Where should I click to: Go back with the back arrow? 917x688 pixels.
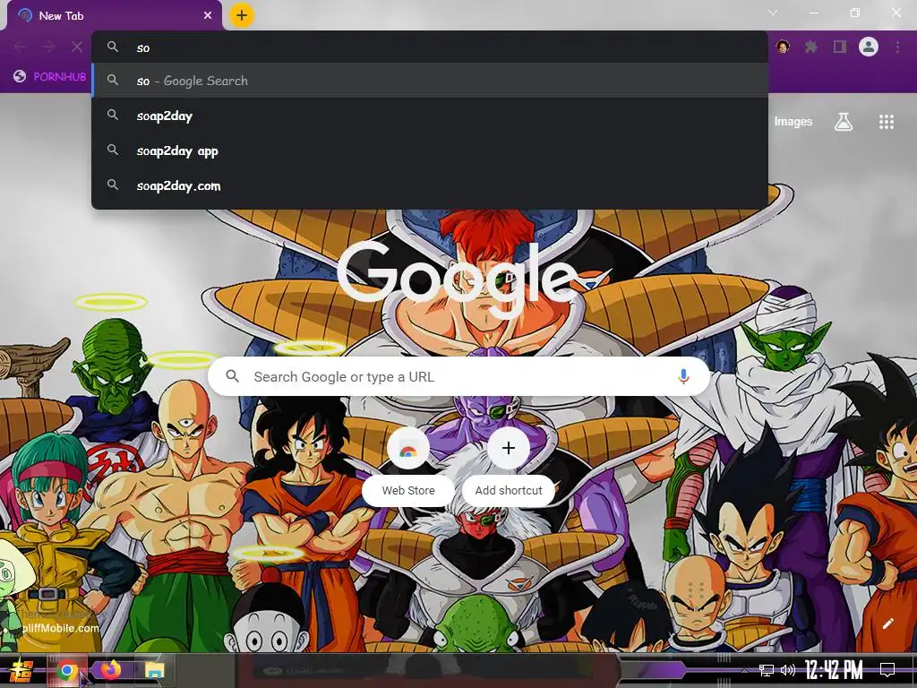coord(20,47)
